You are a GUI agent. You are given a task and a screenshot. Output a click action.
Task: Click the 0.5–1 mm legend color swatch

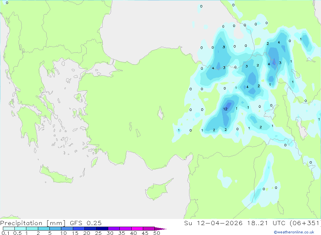(21, 229)
